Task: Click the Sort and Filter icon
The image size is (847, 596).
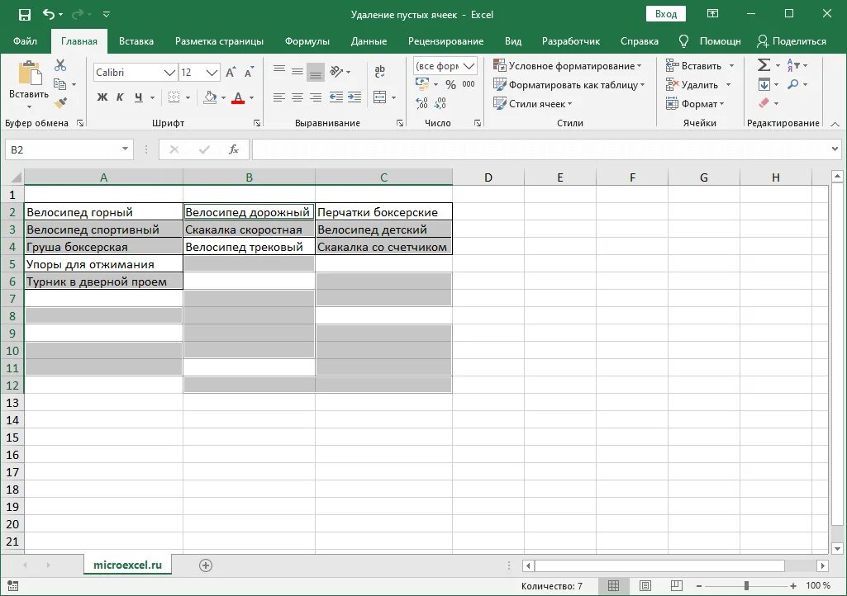Action: [x=793, y=65]
